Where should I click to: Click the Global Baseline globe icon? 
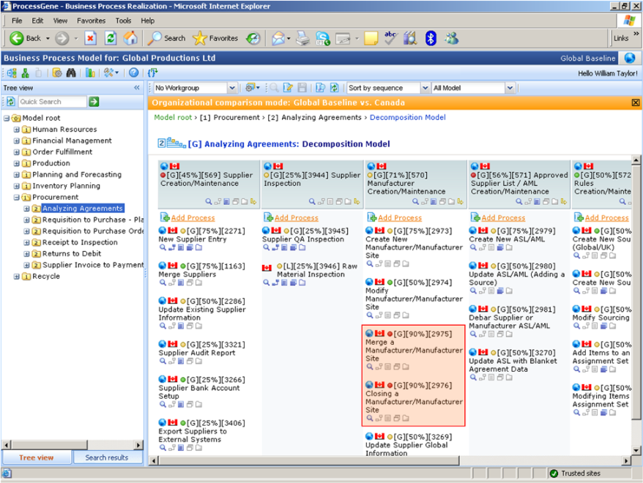tap(630, 58)
